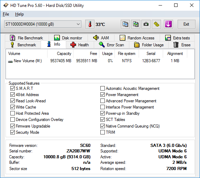Click the copy screenshot to clipboard icon
200x178 pixels.
point(136,24)
